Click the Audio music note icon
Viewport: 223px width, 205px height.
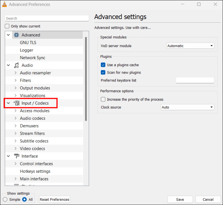pyautogui.click(x=16, y=65)
